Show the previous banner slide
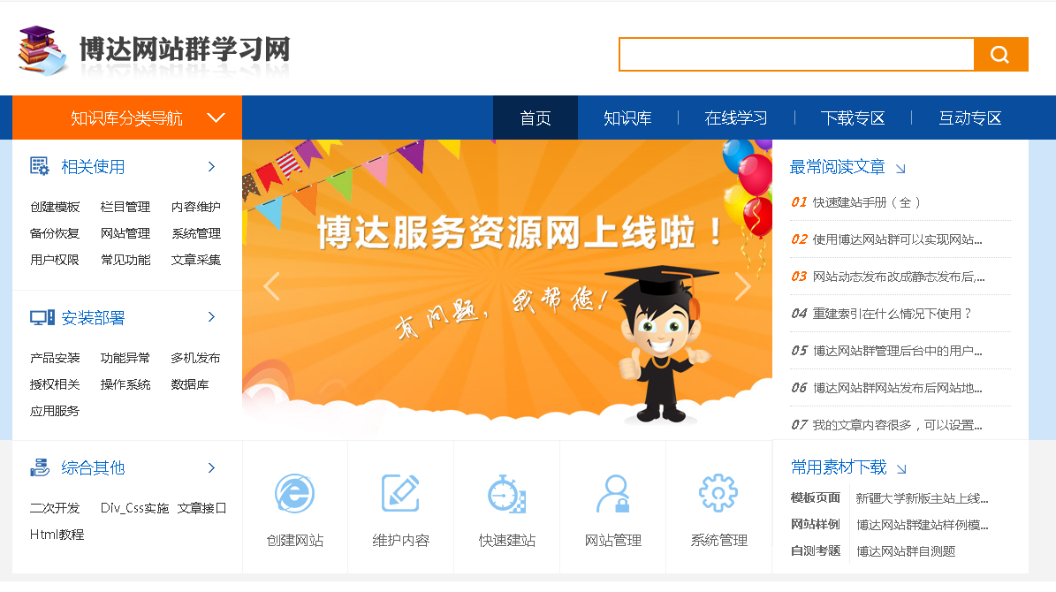This screenshot has width=1056, height=592. pos(271,286)
